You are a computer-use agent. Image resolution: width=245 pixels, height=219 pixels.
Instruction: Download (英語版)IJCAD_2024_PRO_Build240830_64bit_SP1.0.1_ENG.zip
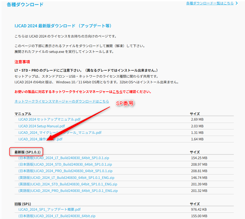click(68, 191)
